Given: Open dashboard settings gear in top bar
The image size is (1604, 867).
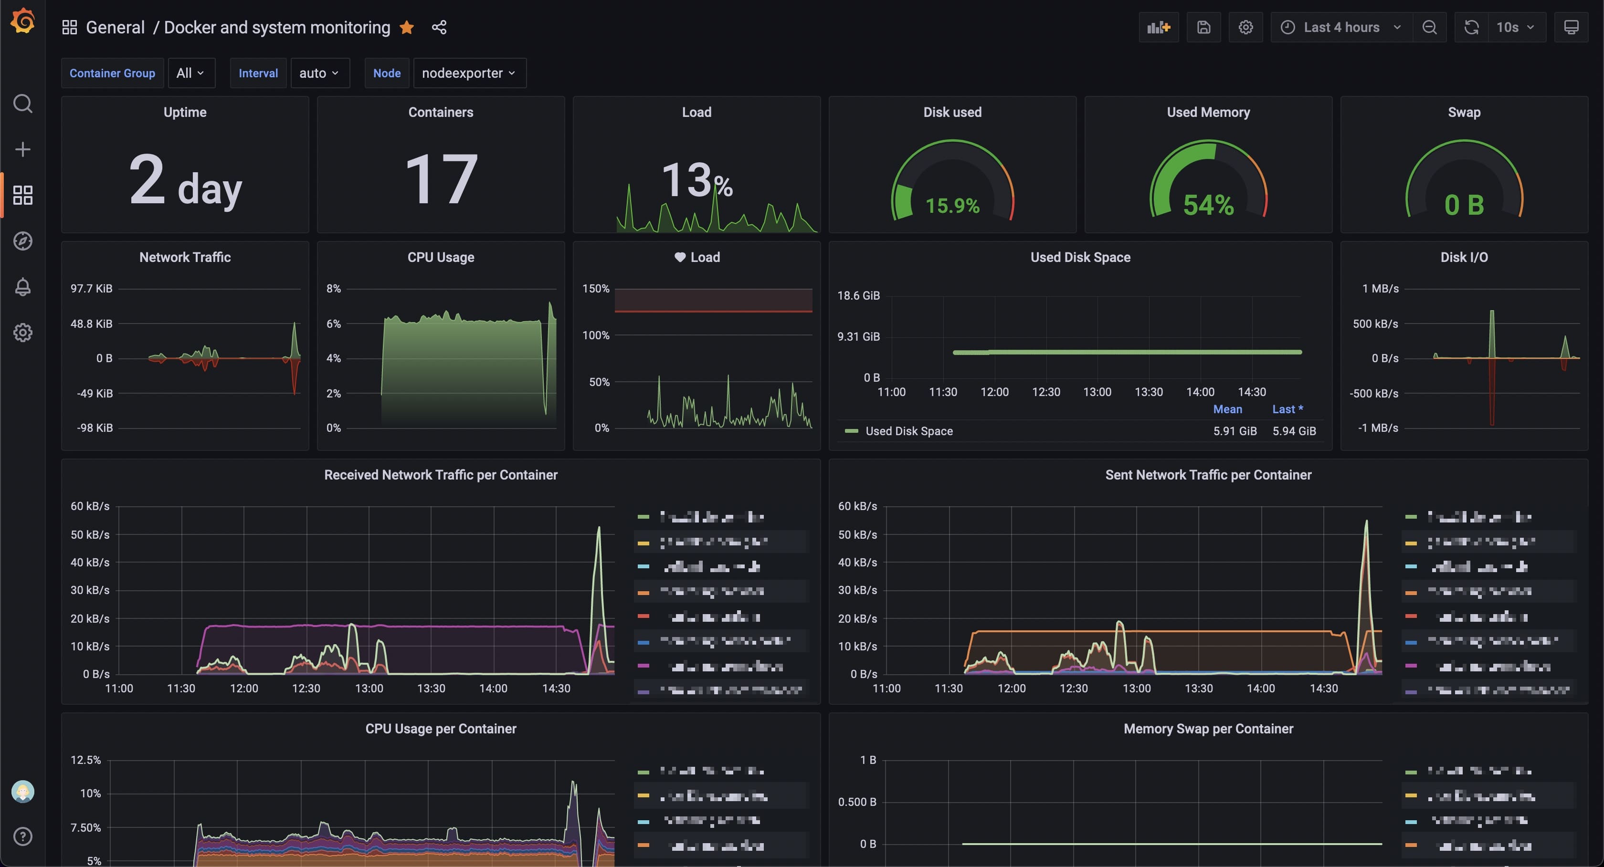Looking at the screenshot, I should pyautogui.click(x=1245, y=27).
